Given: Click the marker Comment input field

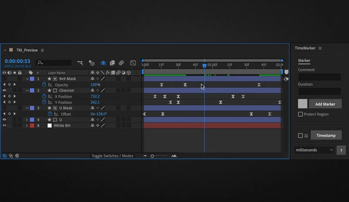Looking at the screenshot, I should 319,77.
